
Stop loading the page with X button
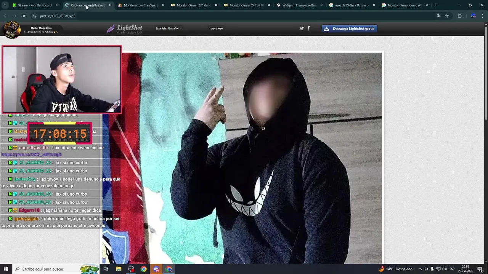click(x=24, y=16)
